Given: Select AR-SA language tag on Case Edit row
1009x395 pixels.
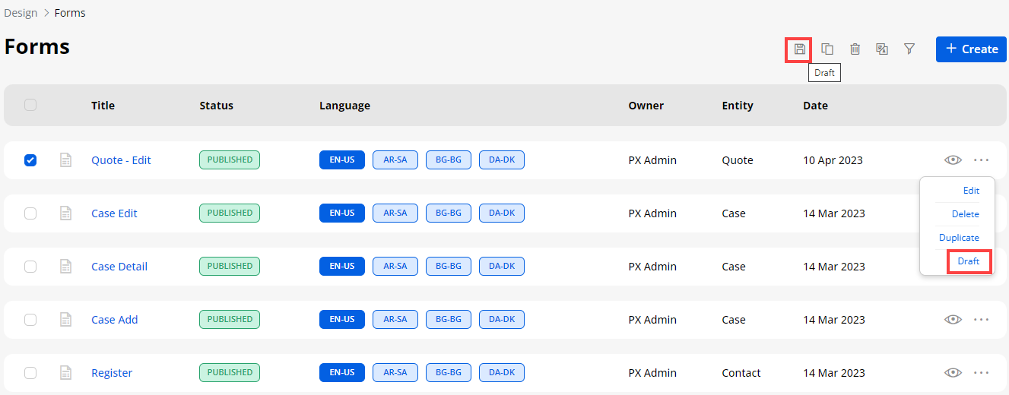Looking at the screenshot, I should (395, 213).
